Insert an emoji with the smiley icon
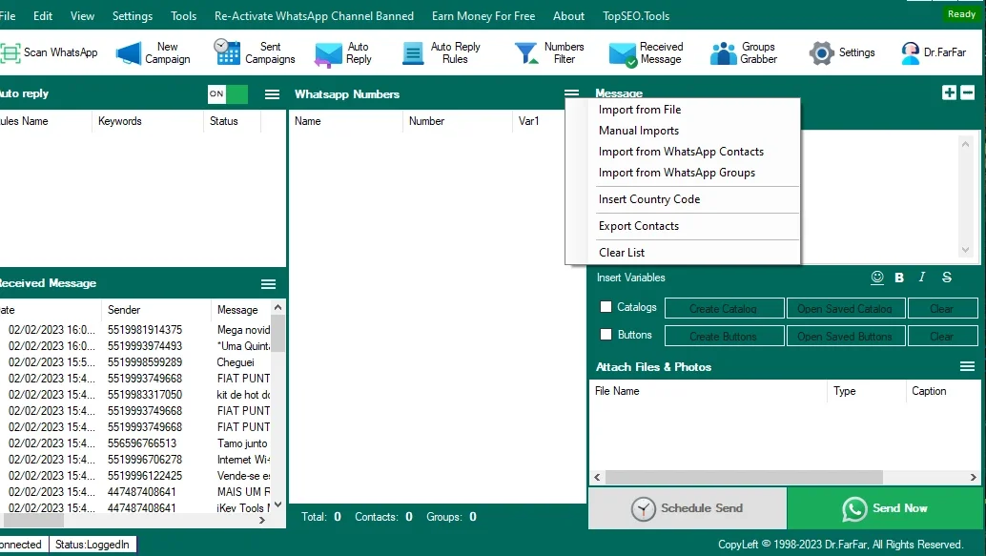This screenshot has height=556, width=986. point(877,278)
